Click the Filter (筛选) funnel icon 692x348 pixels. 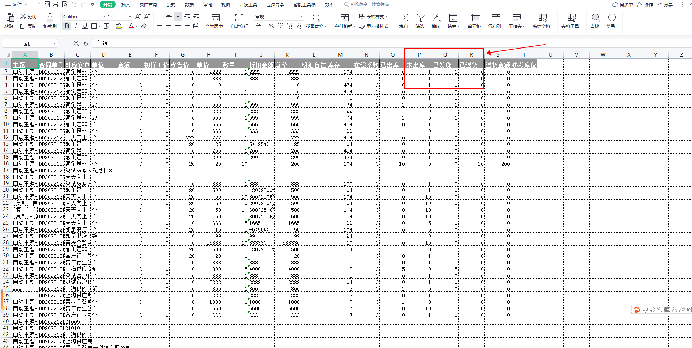click(x=421, y=18)
